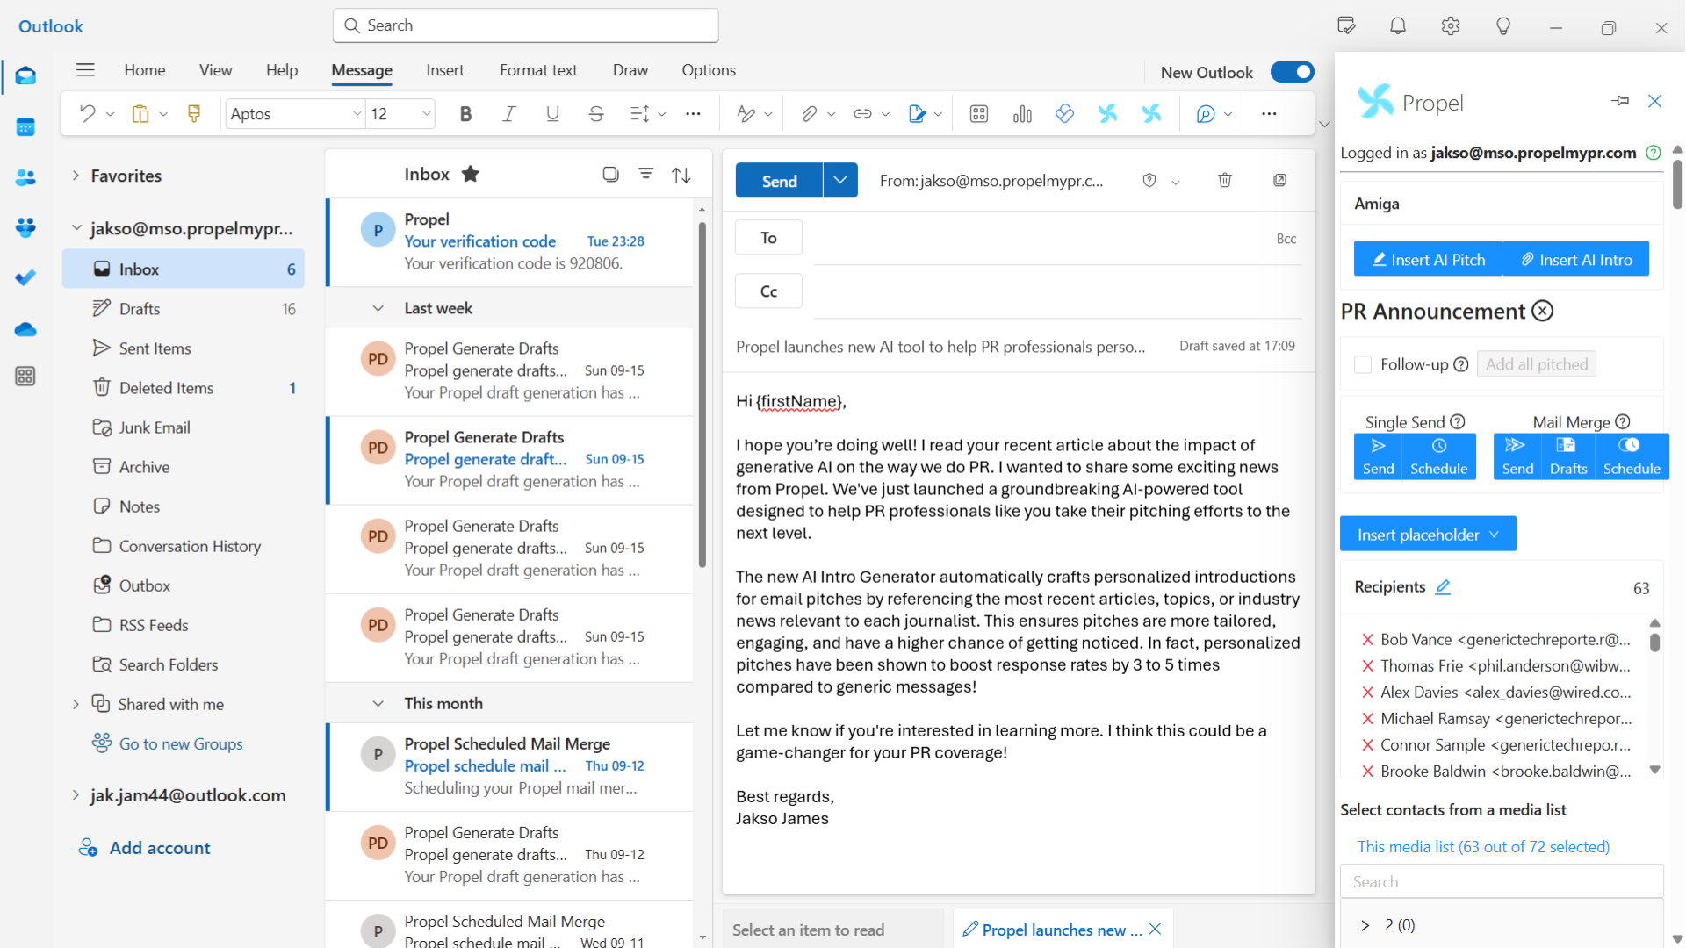This screenshot has width=1686, height=948.
Task: Click the Bold formatting icon
Action: (465, 114)
